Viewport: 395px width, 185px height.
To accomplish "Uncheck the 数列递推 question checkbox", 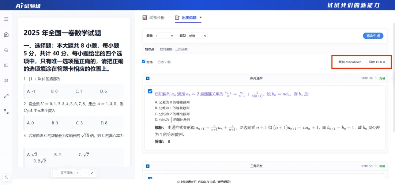I will 150,91.
